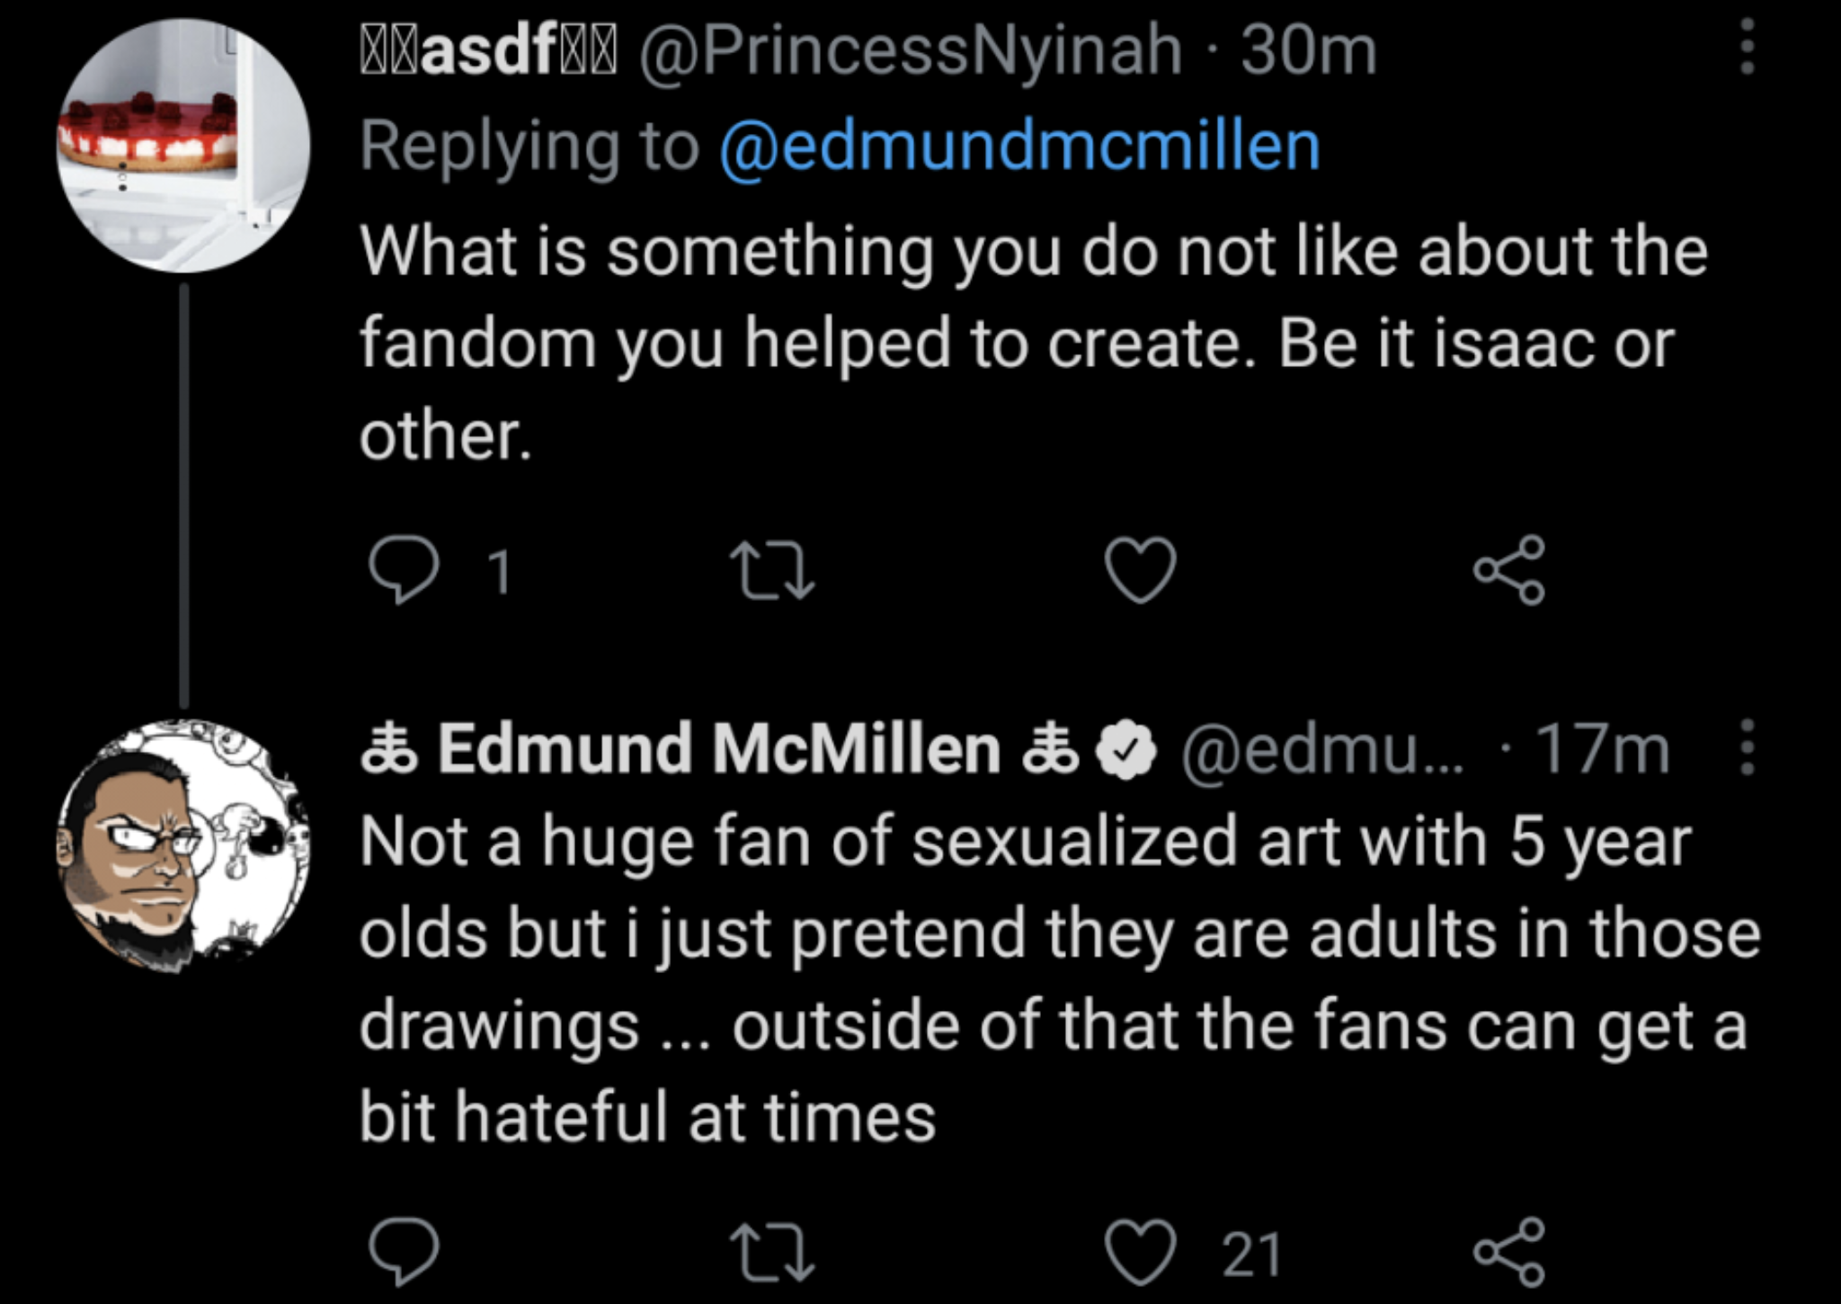Image resolution: width=1841 pixels, height=1304 pixels.
Task: Open more options for PrincessNyinah's tweet
Action: (x=1748, y=49)
